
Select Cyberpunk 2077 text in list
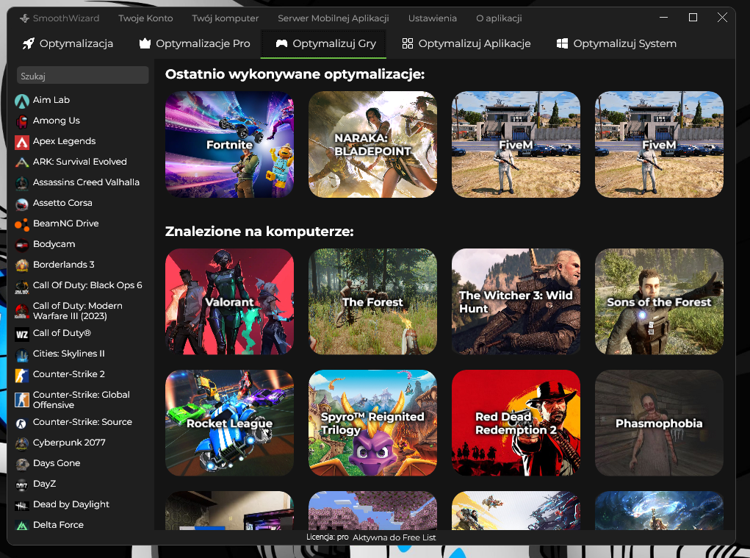click(x=69, y=443)
